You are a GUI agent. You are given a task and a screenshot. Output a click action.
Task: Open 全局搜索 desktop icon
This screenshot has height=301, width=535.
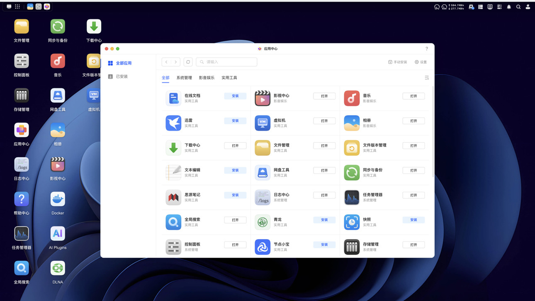coord(22,268)
